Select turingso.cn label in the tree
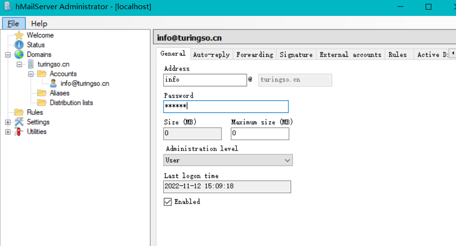 [54, 64]
